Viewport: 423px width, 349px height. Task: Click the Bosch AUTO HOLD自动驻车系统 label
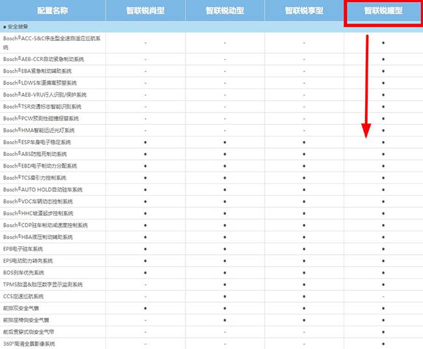tap(42, 190)
